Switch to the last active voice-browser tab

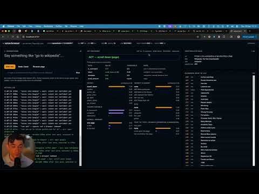[237, 31]
